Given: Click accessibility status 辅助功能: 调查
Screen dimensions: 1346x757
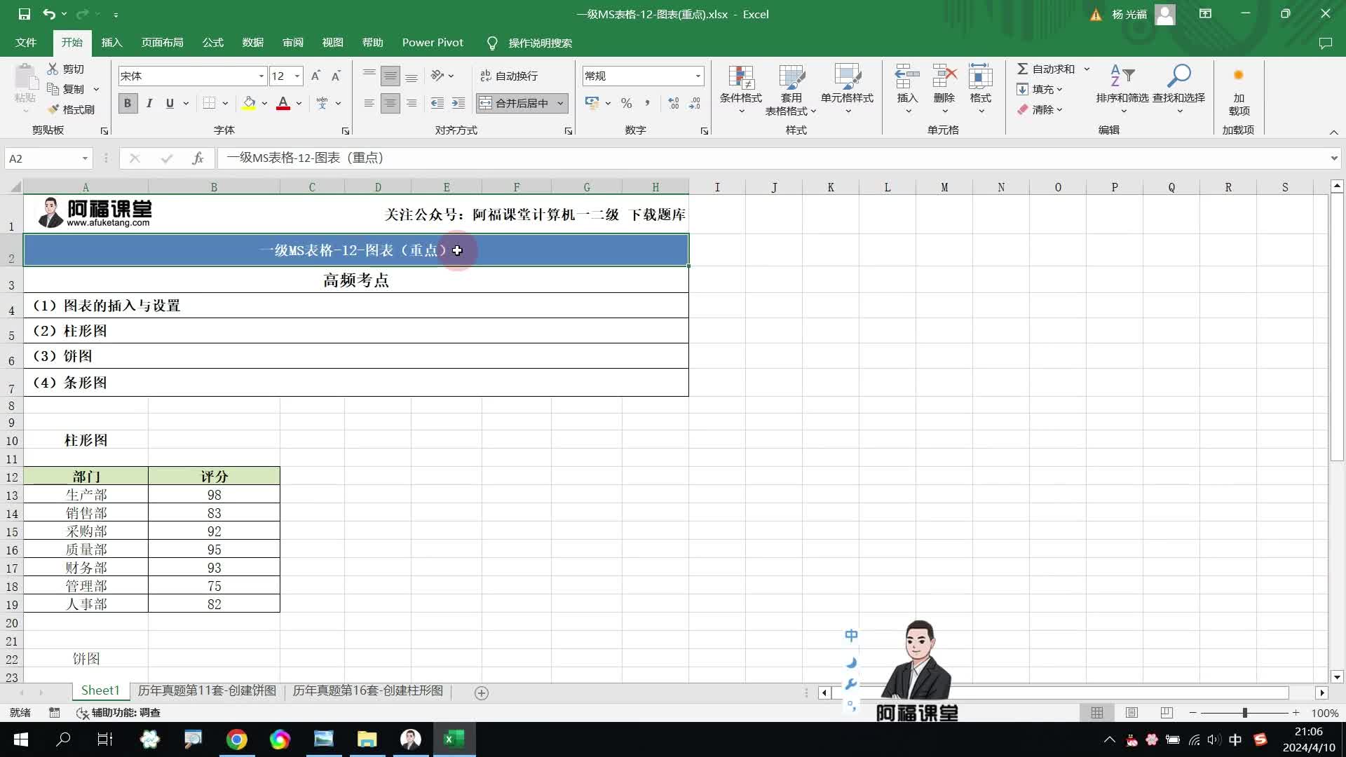Looking at the screenshot, I should coord(118,712).
